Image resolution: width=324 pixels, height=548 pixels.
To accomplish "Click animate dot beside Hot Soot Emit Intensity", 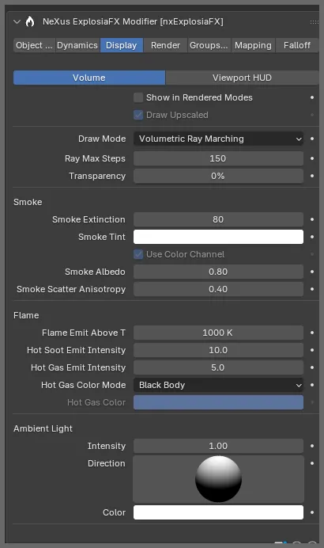I will coord(312,350).
